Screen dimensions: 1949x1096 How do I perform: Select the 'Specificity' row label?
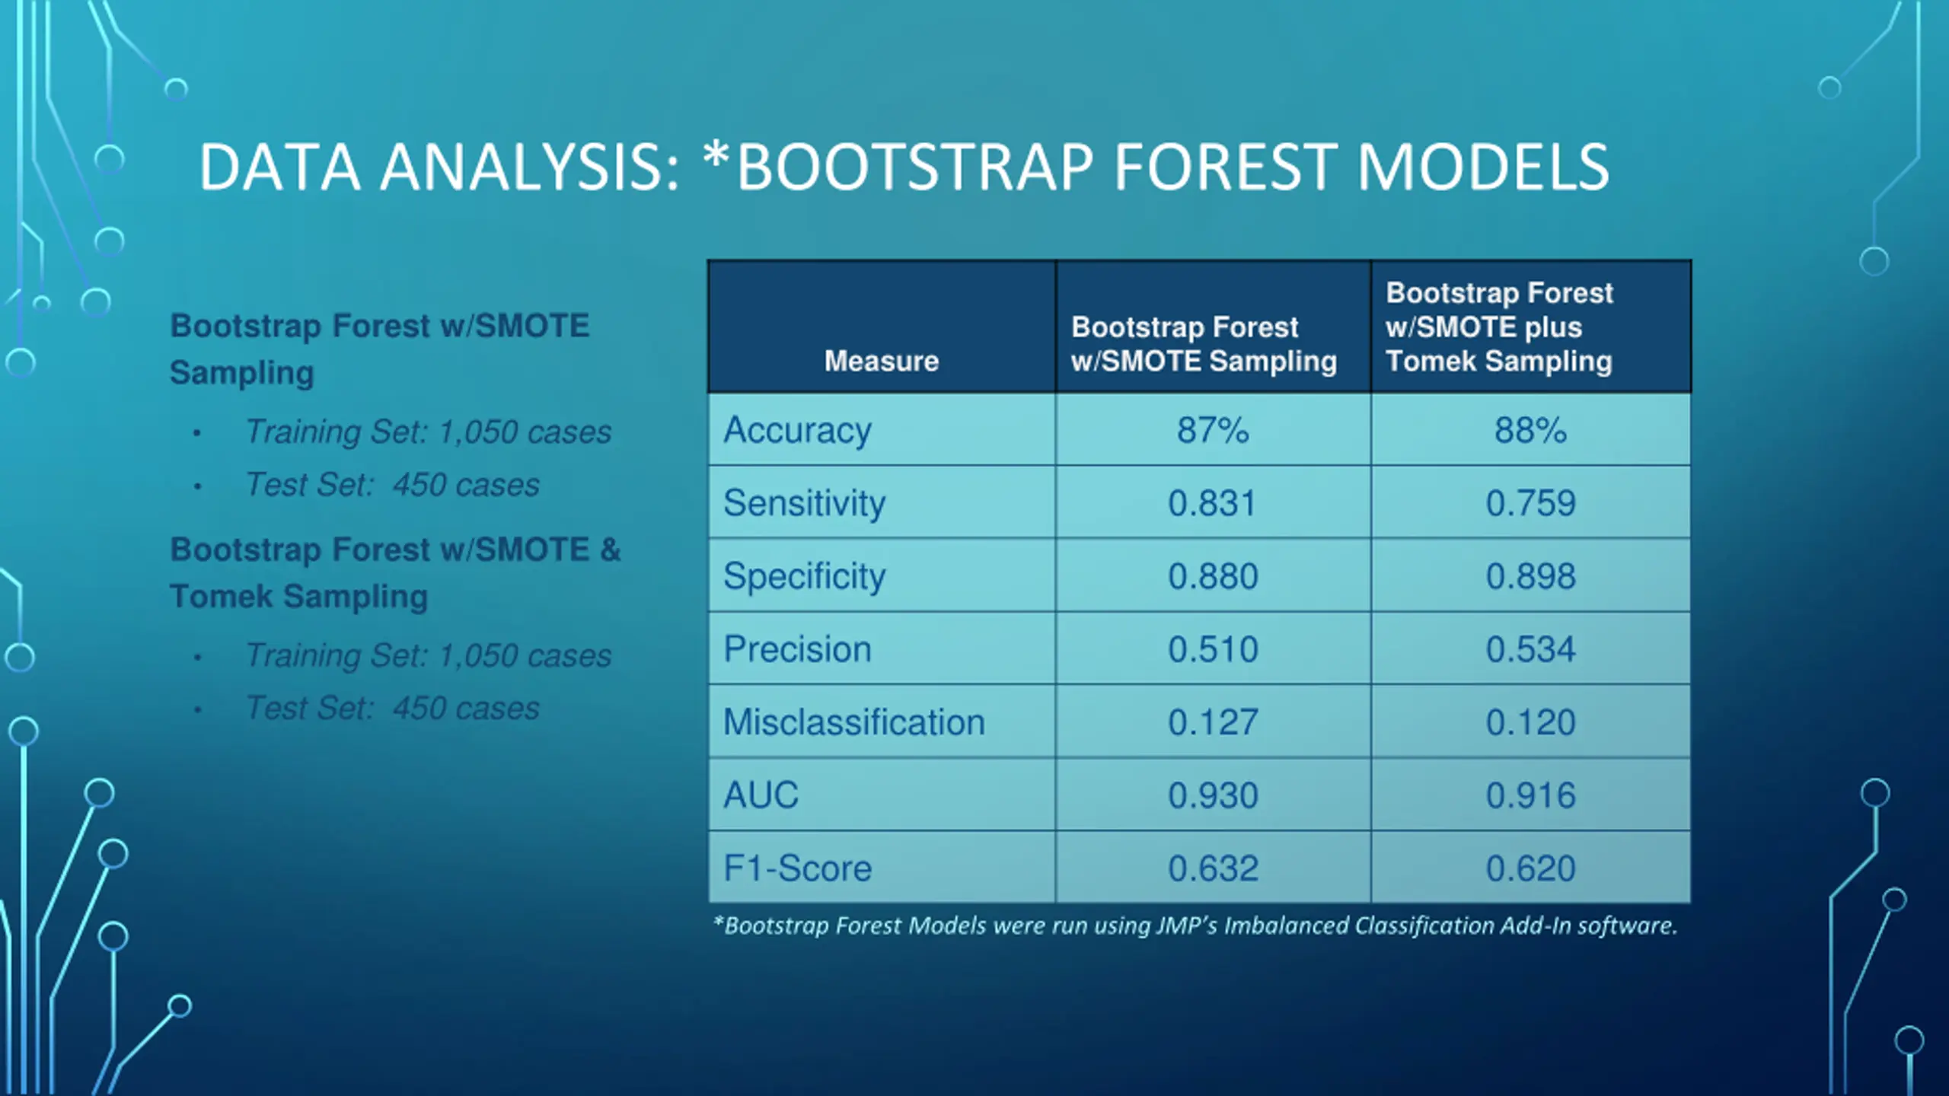click(805, 576)
